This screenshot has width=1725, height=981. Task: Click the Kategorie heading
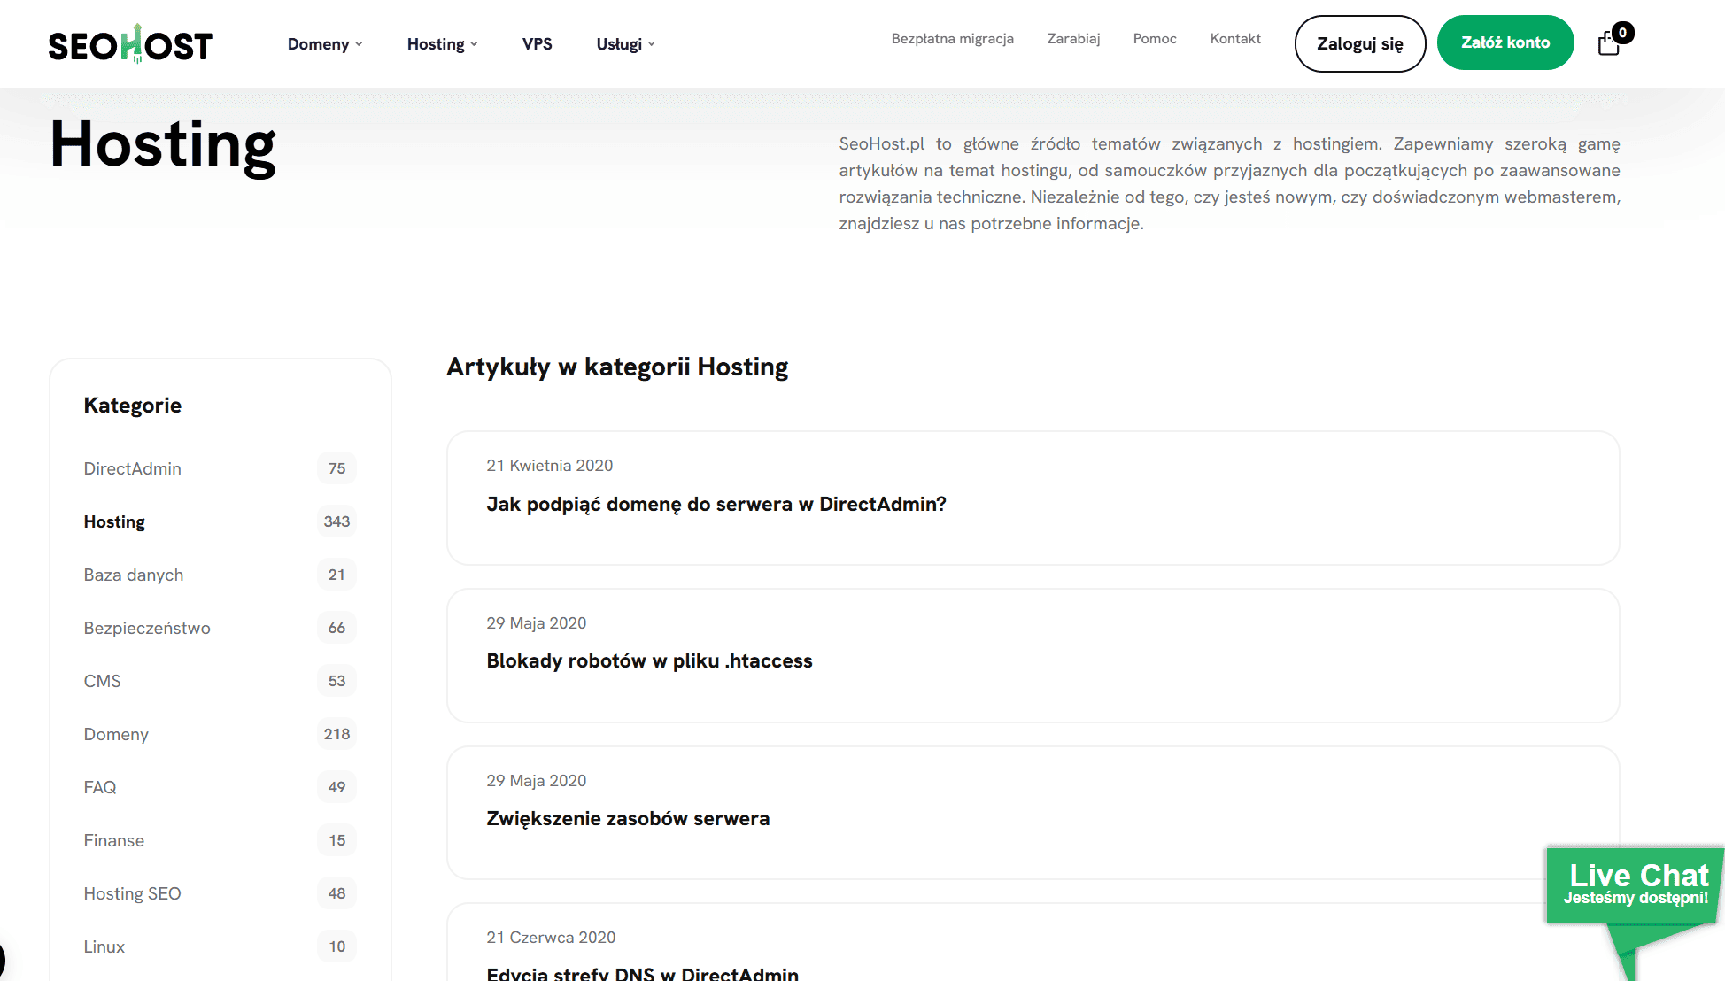coord(132,406)
